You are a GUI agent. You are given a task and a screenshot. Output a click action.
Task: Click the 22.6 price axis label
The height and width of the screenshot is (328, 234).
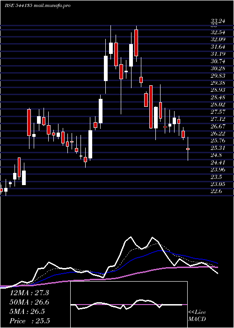pos(216,191)
